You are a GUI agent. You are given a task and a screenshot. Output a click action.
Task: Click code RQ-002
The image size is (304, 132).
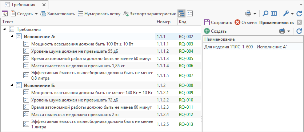click(x=186, y=37)
